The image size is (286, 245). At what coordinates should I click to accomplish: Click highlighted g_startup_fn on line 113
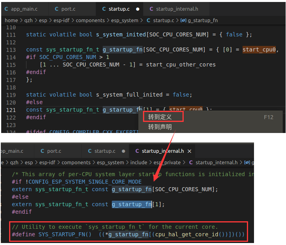122,49
